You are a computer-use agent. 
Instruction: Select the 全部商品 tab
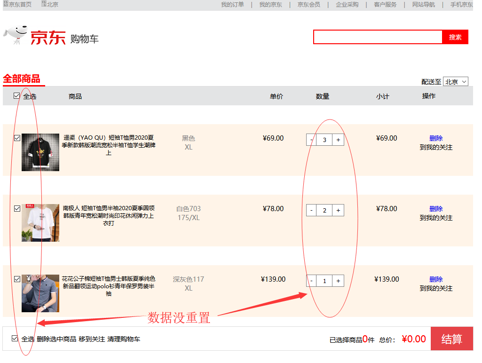[x=22, y=79]
